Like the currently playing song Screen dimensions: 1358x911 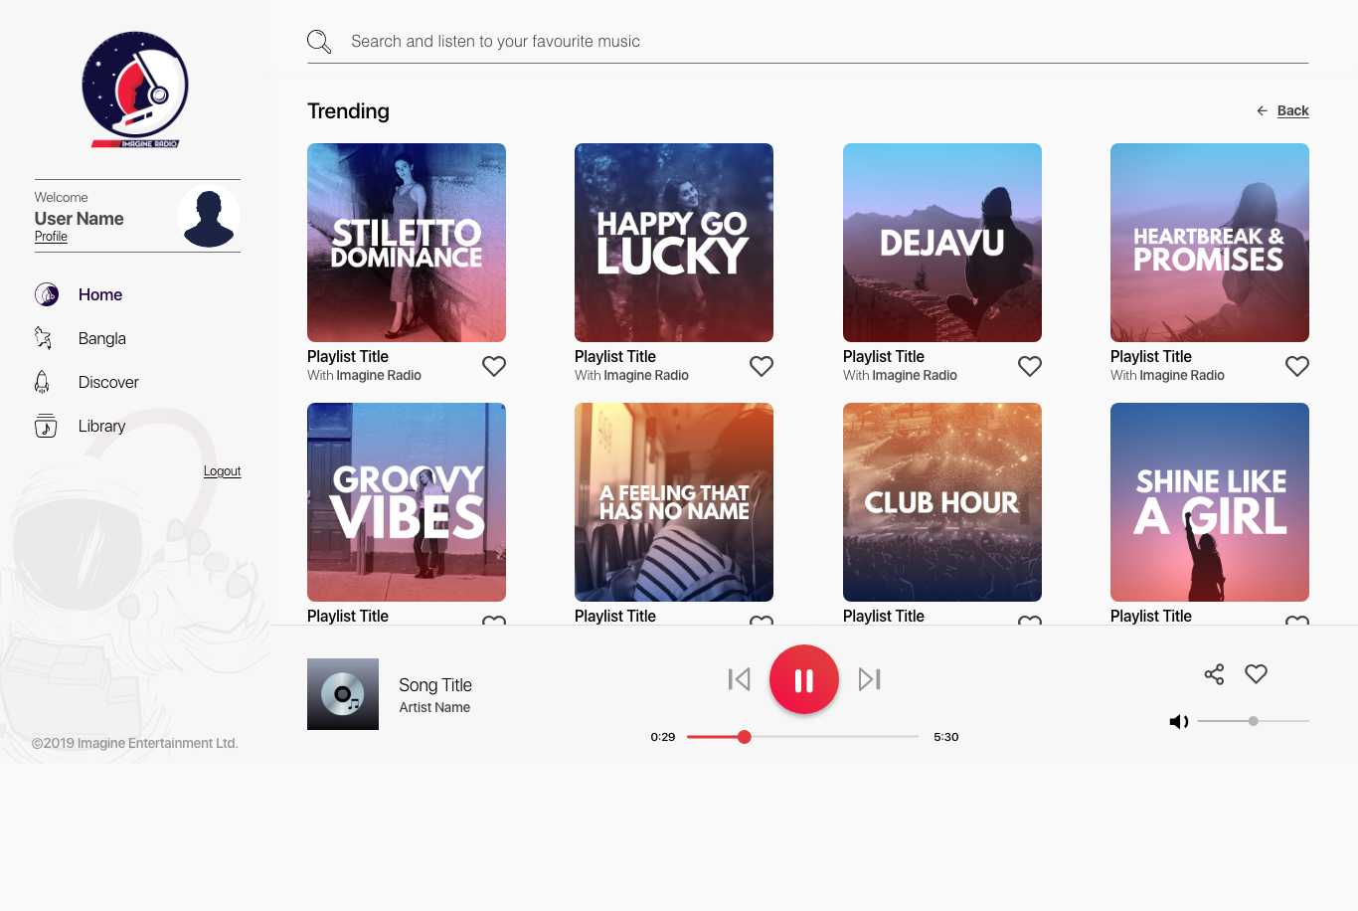[x=1257, y=674]
